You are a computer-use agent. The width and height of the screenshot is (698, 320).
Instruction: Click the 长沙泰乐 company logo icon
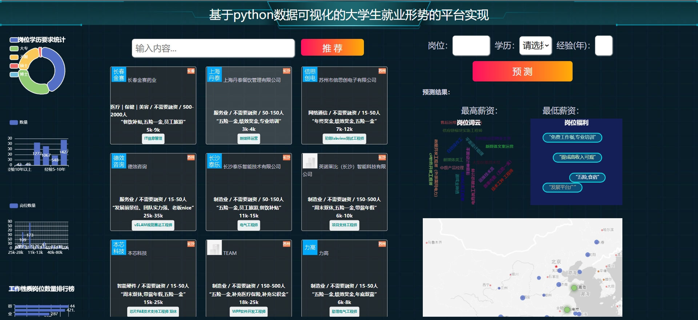pos(214,161)
